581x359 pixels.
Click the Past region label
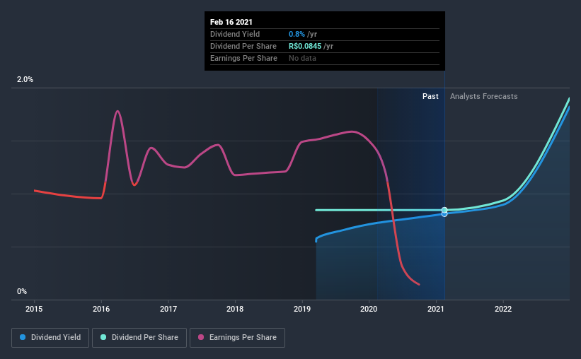(x=430, y=96)
